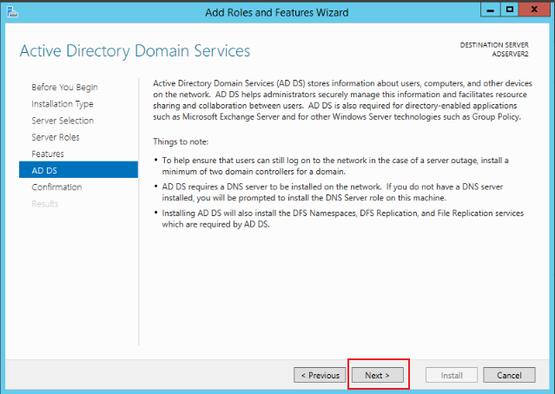
Task: Click the ADSERVER2 server name
Action: click(x=510, y=54)
